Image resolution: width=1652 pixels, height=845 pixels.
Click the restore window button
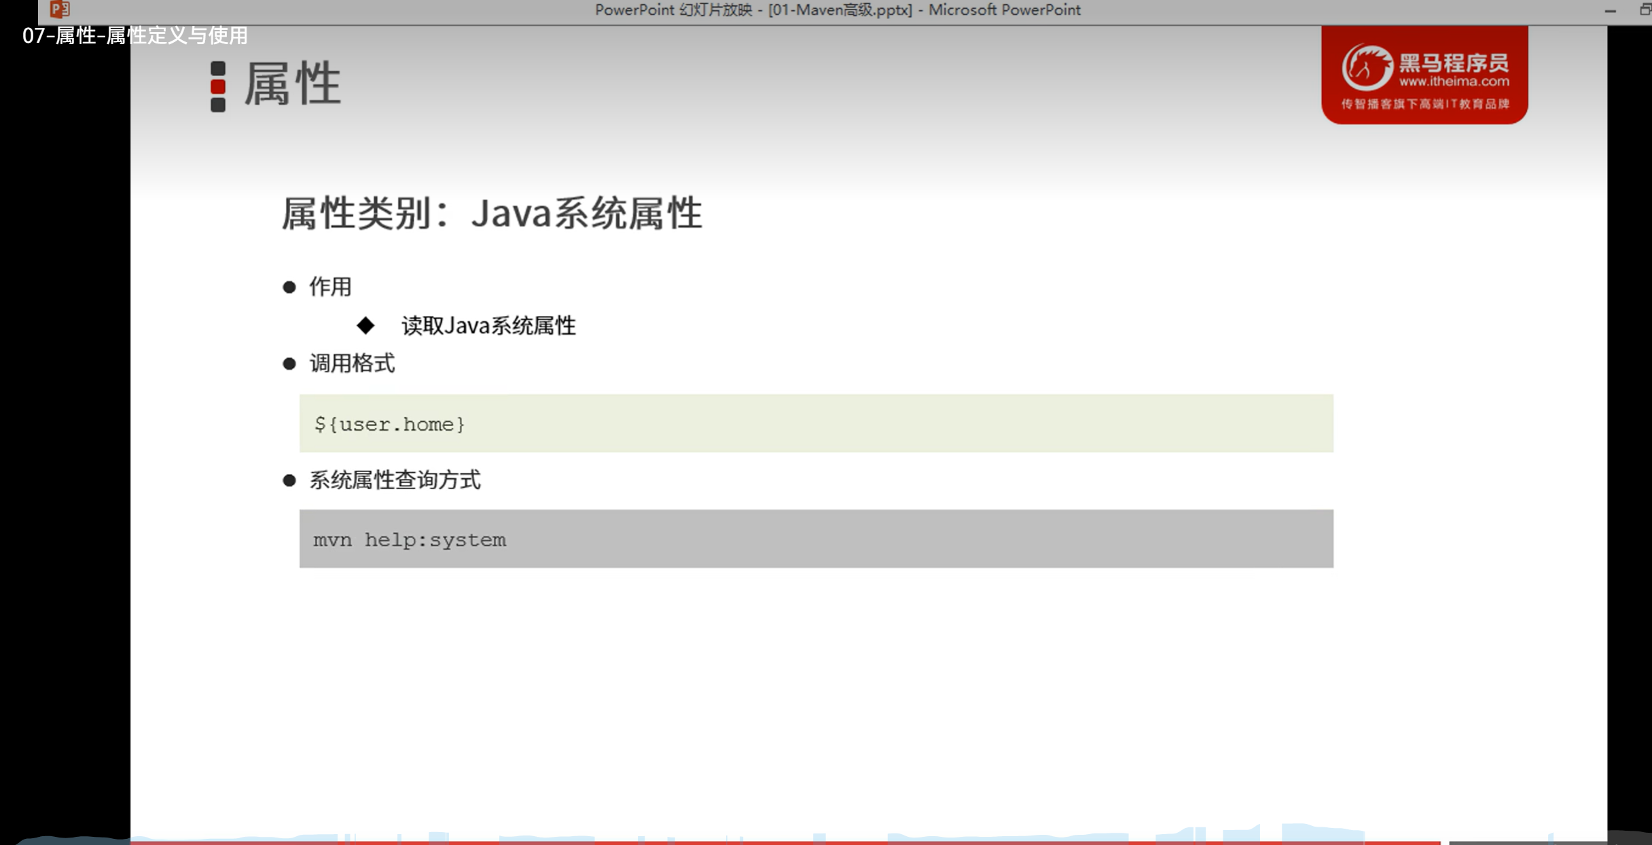point(1645,10)
